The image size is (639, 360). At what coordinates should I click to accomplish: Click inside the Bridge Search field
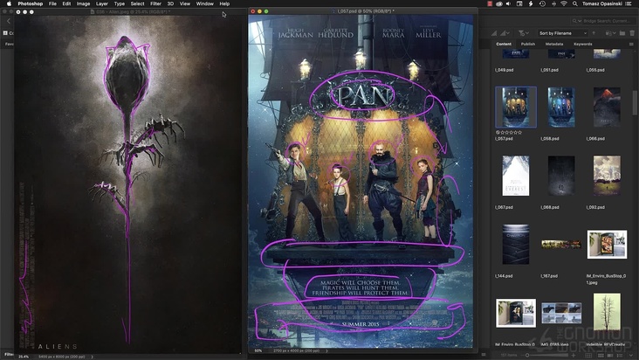[608, 21]
